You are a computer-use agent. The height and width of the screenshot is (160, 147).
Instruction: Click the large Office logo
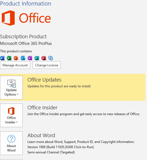(x=26, y=18)
